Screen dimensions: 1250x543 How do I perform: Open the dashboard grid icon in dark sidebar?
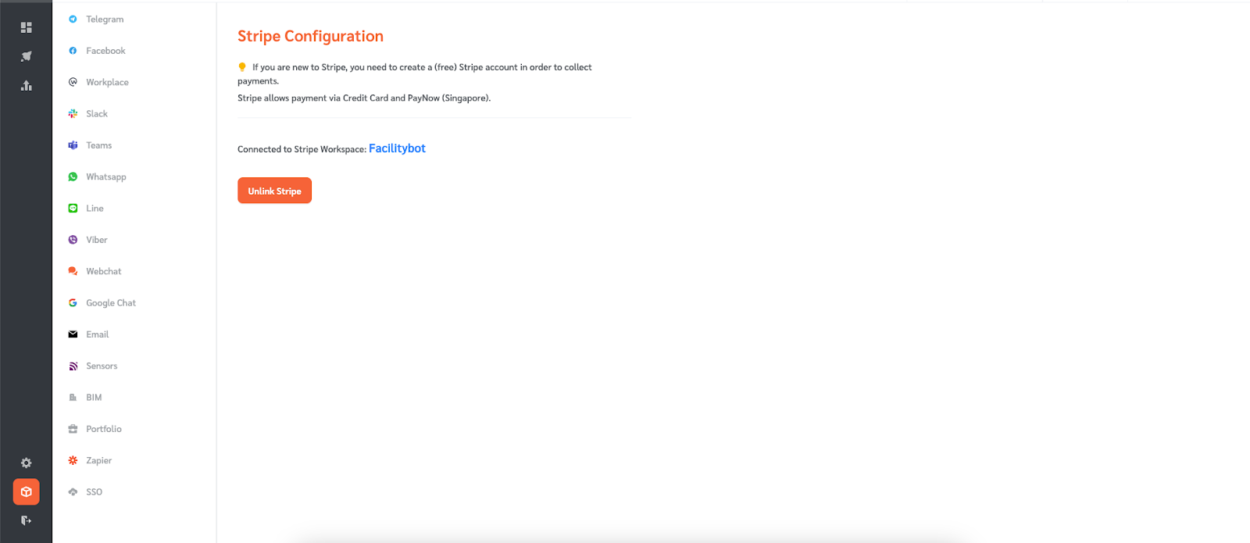click(x=27, y=27)
